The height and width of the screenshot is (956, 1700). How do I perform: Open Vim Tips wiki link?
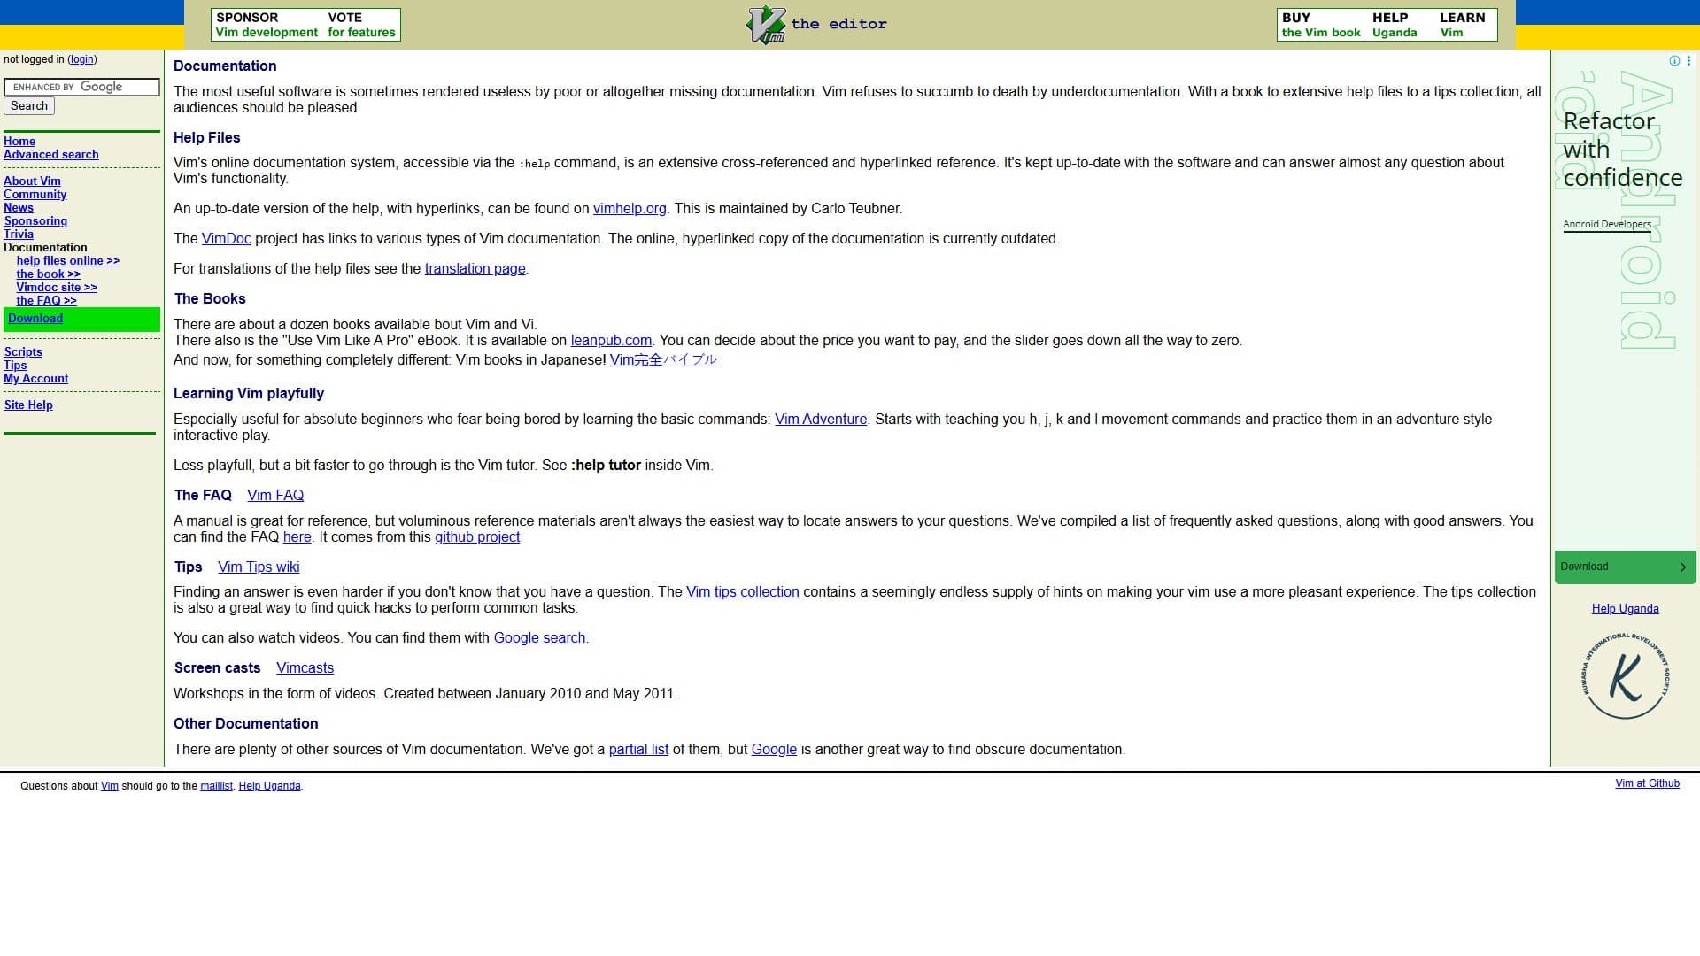(259, 567)
